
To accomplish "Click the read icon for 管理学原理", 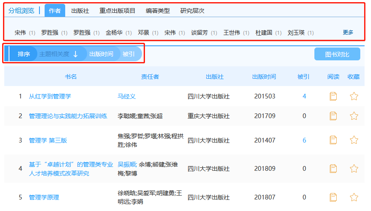I will (x=333, y=197).
